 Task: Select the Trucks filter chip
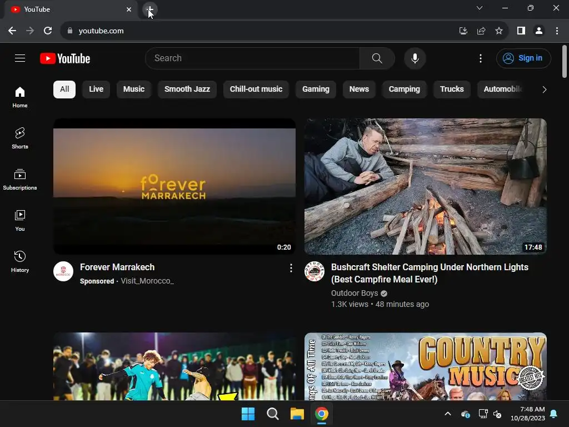coord(452,90)
